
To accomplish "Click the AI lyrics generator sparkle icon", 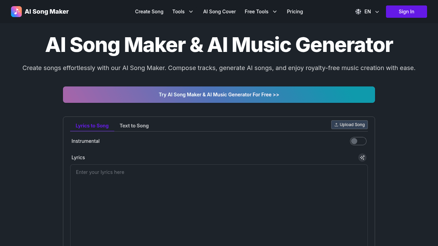I will 362,158.
